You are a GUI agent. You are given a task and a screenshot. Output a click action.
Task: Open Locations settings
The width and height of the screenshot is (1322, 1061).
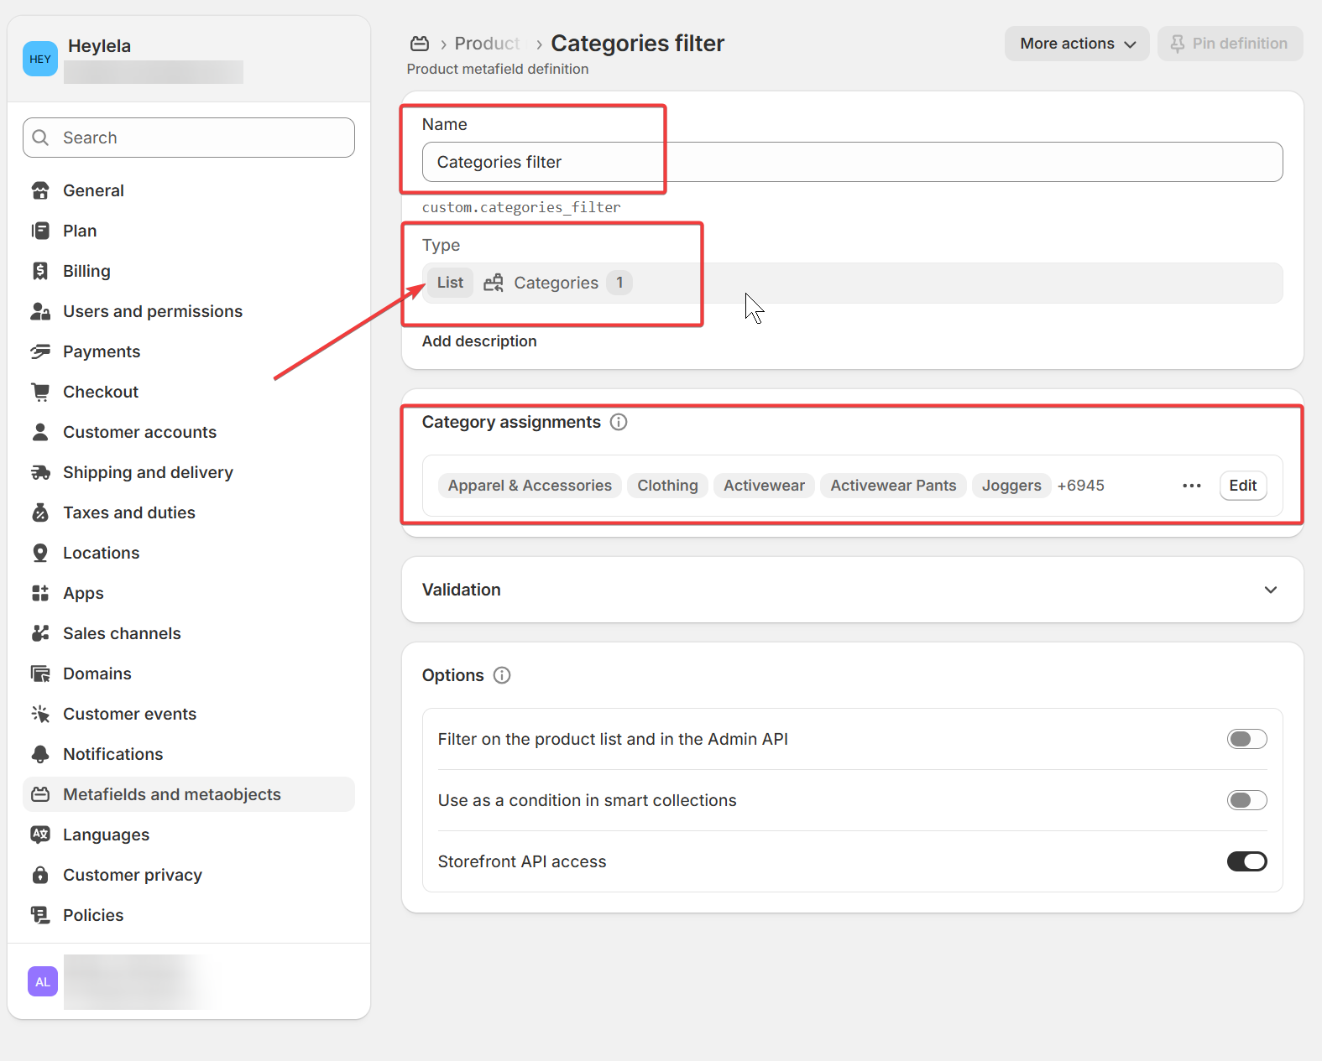coord(189,553)
